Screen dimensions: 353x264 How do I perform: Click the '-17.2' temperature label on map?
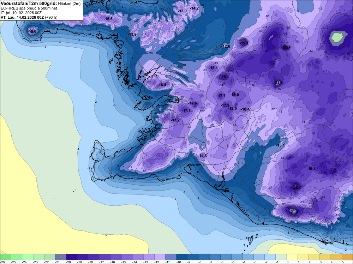pos(175,120)
